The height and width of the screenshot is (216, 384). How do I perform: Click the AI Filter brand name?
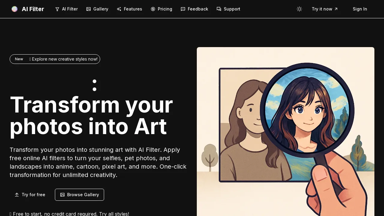(33, 9)
